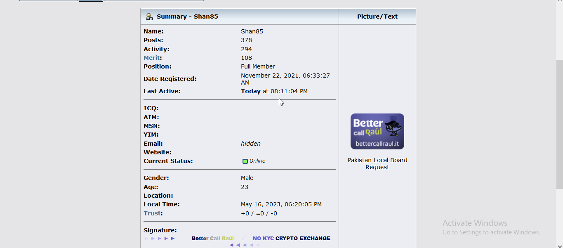
Task: Click the Current Status label
Action: tap(168, 161)
